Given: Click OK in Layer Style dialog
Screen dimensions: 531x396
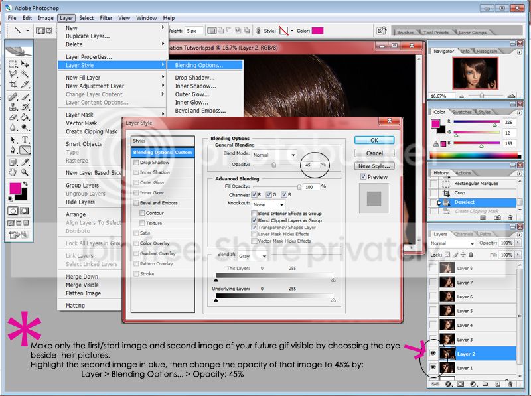Looking at the screenshot, I should (x=374, y=140).
